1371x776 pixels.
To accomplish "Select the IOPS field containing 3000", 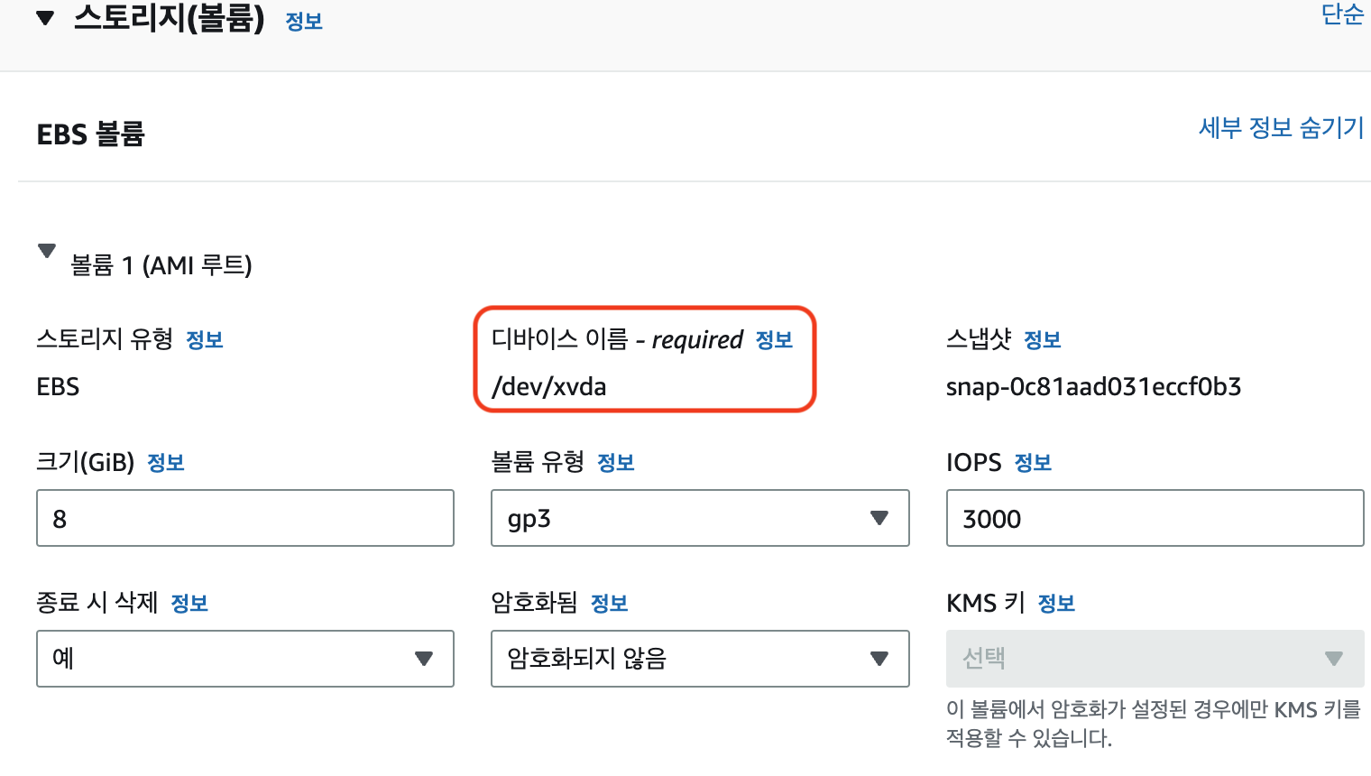I will (1155, 518).
